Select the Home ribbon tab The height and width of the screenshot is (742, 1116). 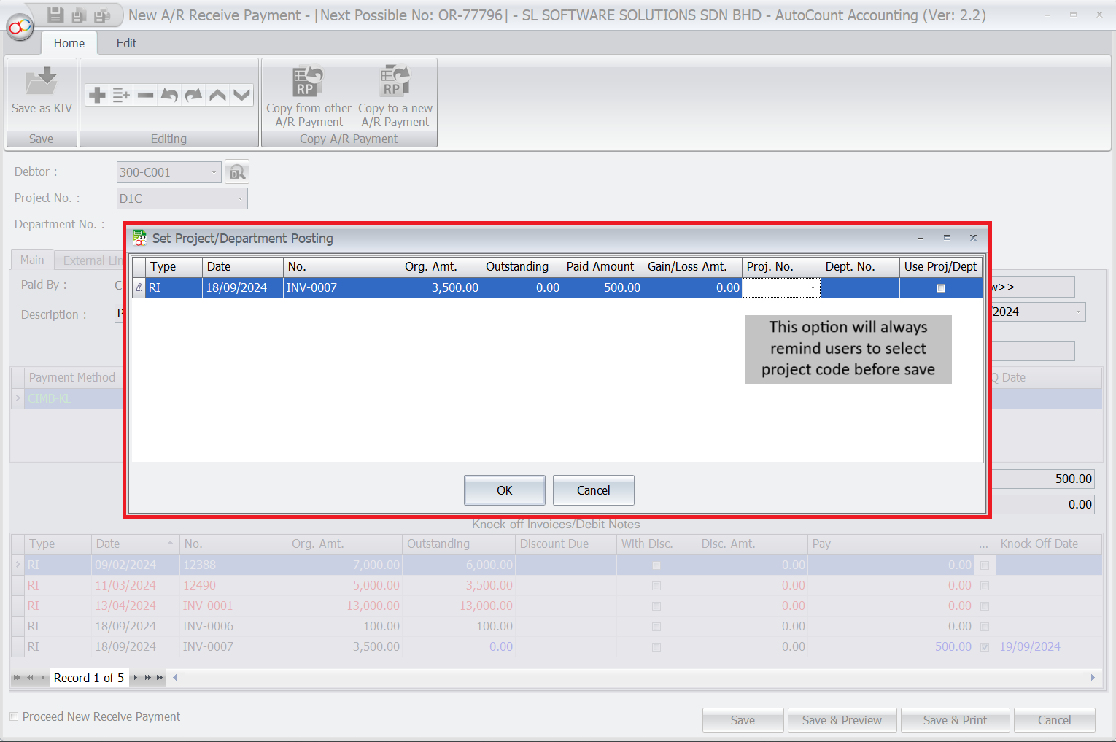[x=69, y=43]
